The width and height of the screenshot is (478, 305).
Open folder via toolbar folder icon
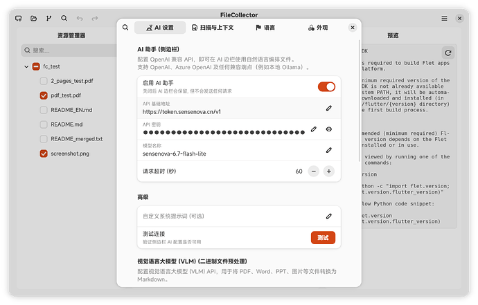(33, 18)
